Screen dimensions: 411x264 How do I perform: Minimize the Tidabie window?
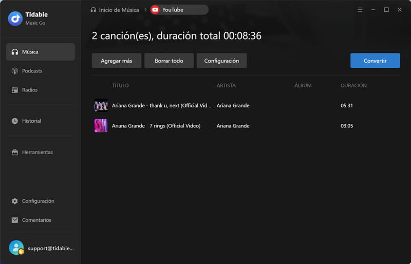click(x=373, y=10)
